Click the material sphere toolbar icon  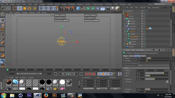pos(118,8)
